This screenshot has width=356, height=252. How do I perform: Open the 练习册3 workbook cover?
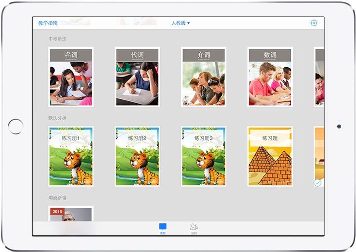[204, 157]
